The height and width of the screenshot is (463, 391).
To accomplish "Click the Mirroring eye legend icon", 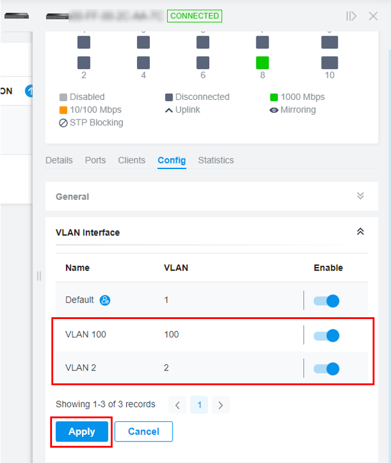I will coord(274,110).
